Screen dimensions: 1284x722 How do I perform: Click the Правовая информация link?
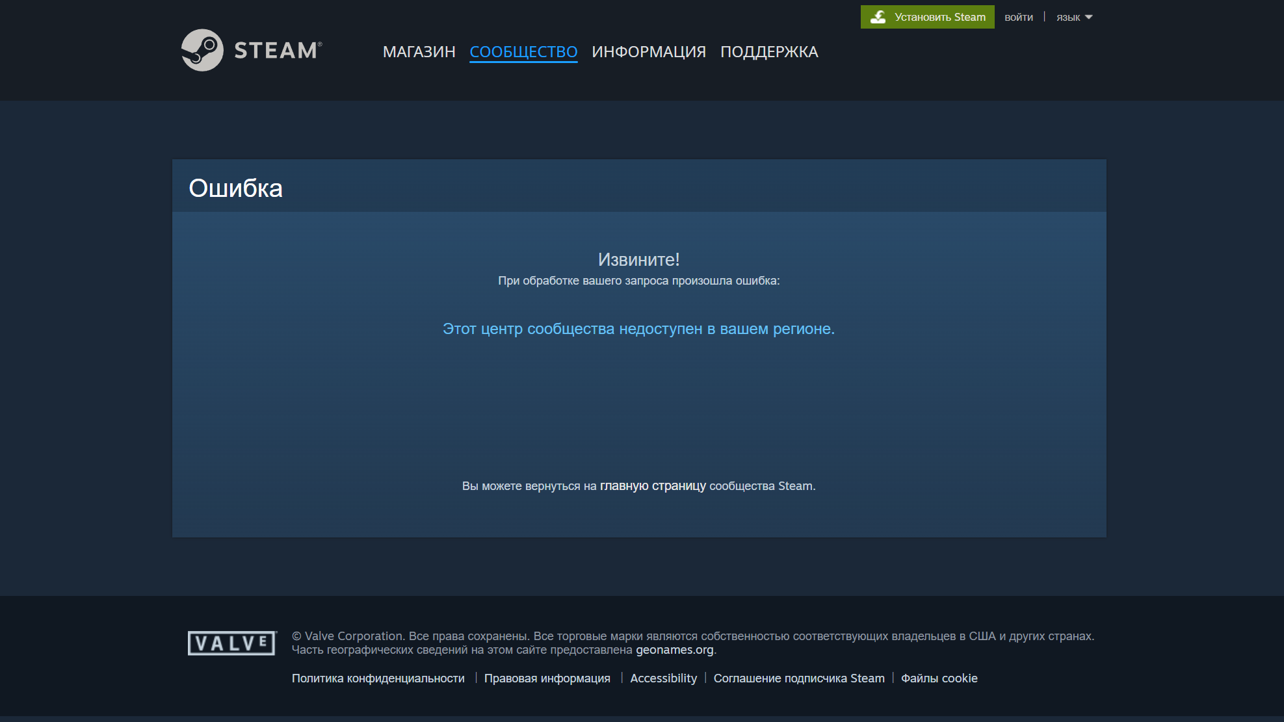pyautogui.click(x=547, y=678)
